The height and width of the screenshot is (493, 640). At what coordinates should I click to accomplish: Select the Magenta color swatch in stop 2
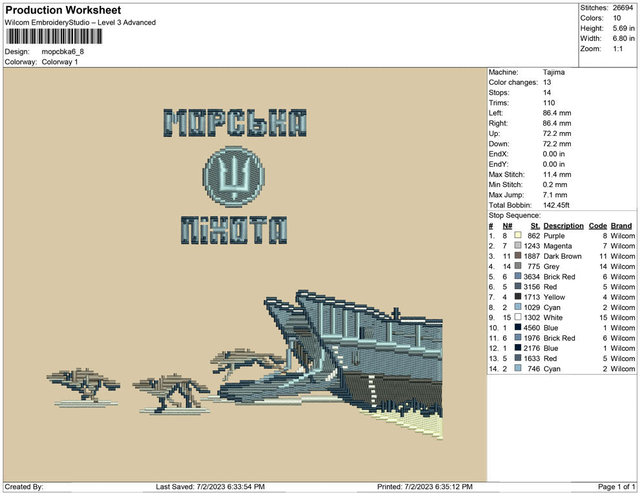click(518, 246)
